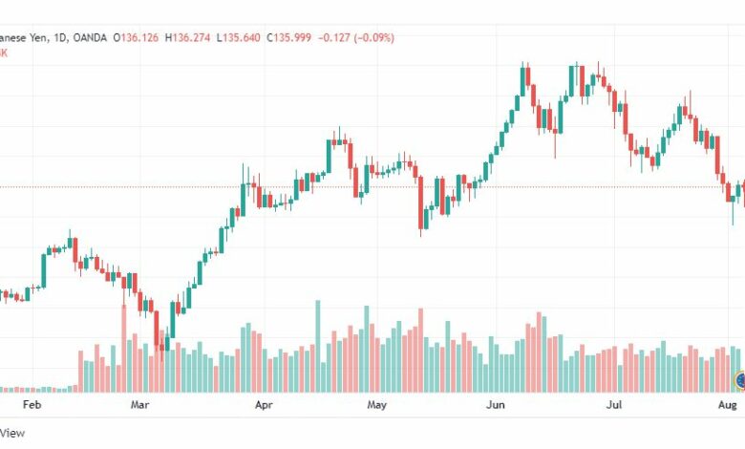Click the tallest green volume bar in mid-April

[x=318, y=347]
